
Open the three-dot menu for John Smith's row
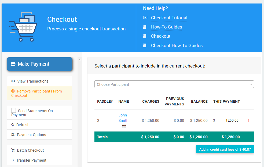[x=248, y=120]
